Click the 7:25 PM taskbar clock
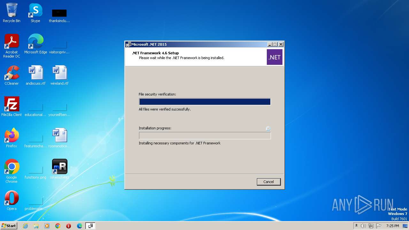The width and height of the screenshot is (409, 230). (392, 226)
